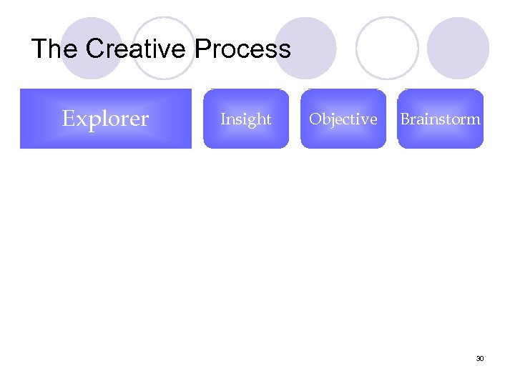515x386 pixels.
Task: Click the "Insight" text label
Action: (246, 119)
